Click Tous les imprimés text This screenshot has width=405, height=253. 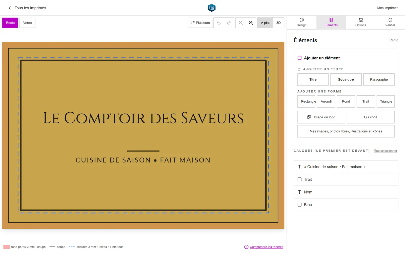(30, 8)
